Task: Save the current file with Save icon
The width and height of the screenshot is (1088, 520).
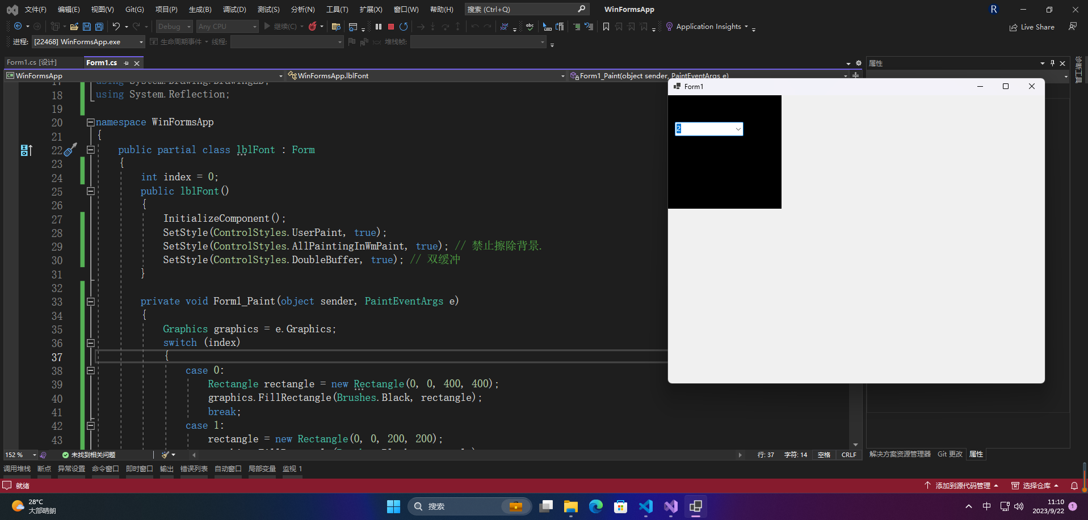Action: 87,27
